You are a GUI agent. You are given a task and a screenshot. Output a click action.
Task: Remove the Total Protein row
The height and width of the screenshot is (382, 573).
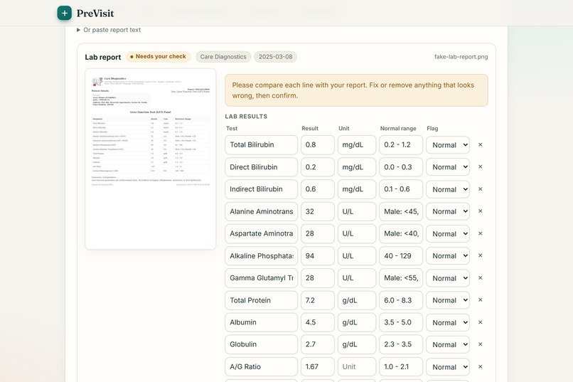point(480,299)
